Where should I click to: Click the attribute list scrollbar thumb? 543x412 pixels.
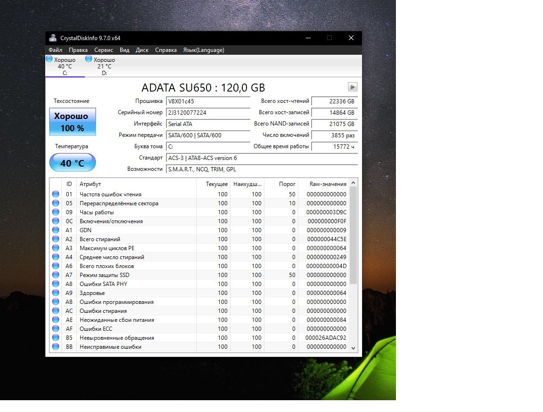tap(353, 235)
